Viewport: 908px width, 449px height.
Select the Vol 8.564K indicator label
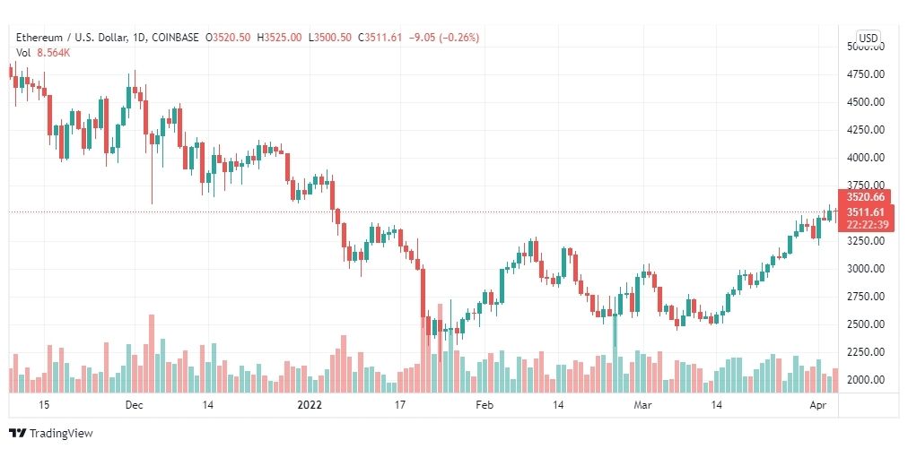pos(43,53)
